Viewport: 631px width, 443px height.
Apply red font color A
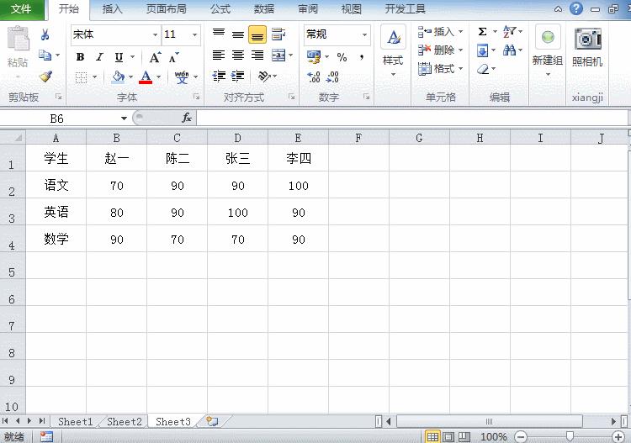tap(146, 76)
